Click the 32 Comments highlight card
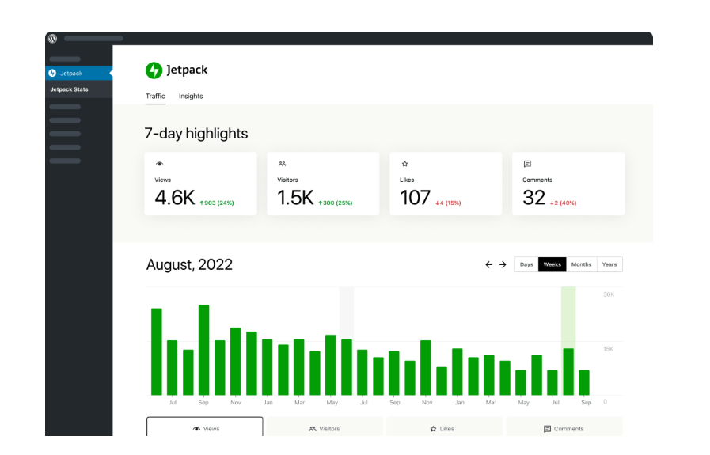 pos(568,184)
